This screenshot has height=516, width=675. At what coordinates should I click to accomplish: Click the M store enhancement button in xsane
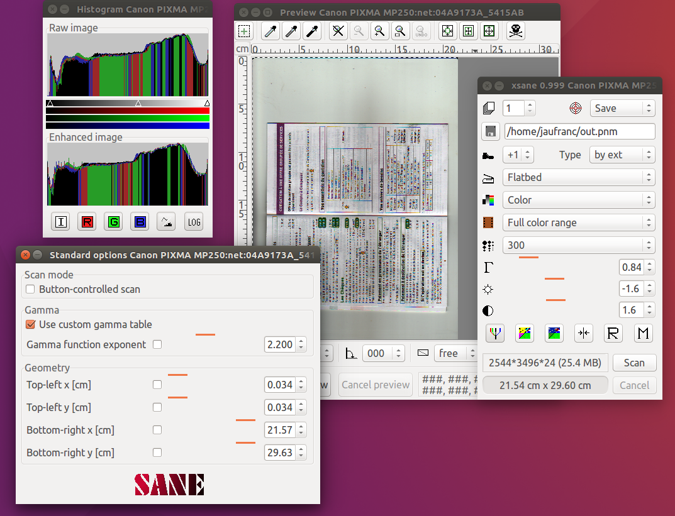click(x=643, y=333)
